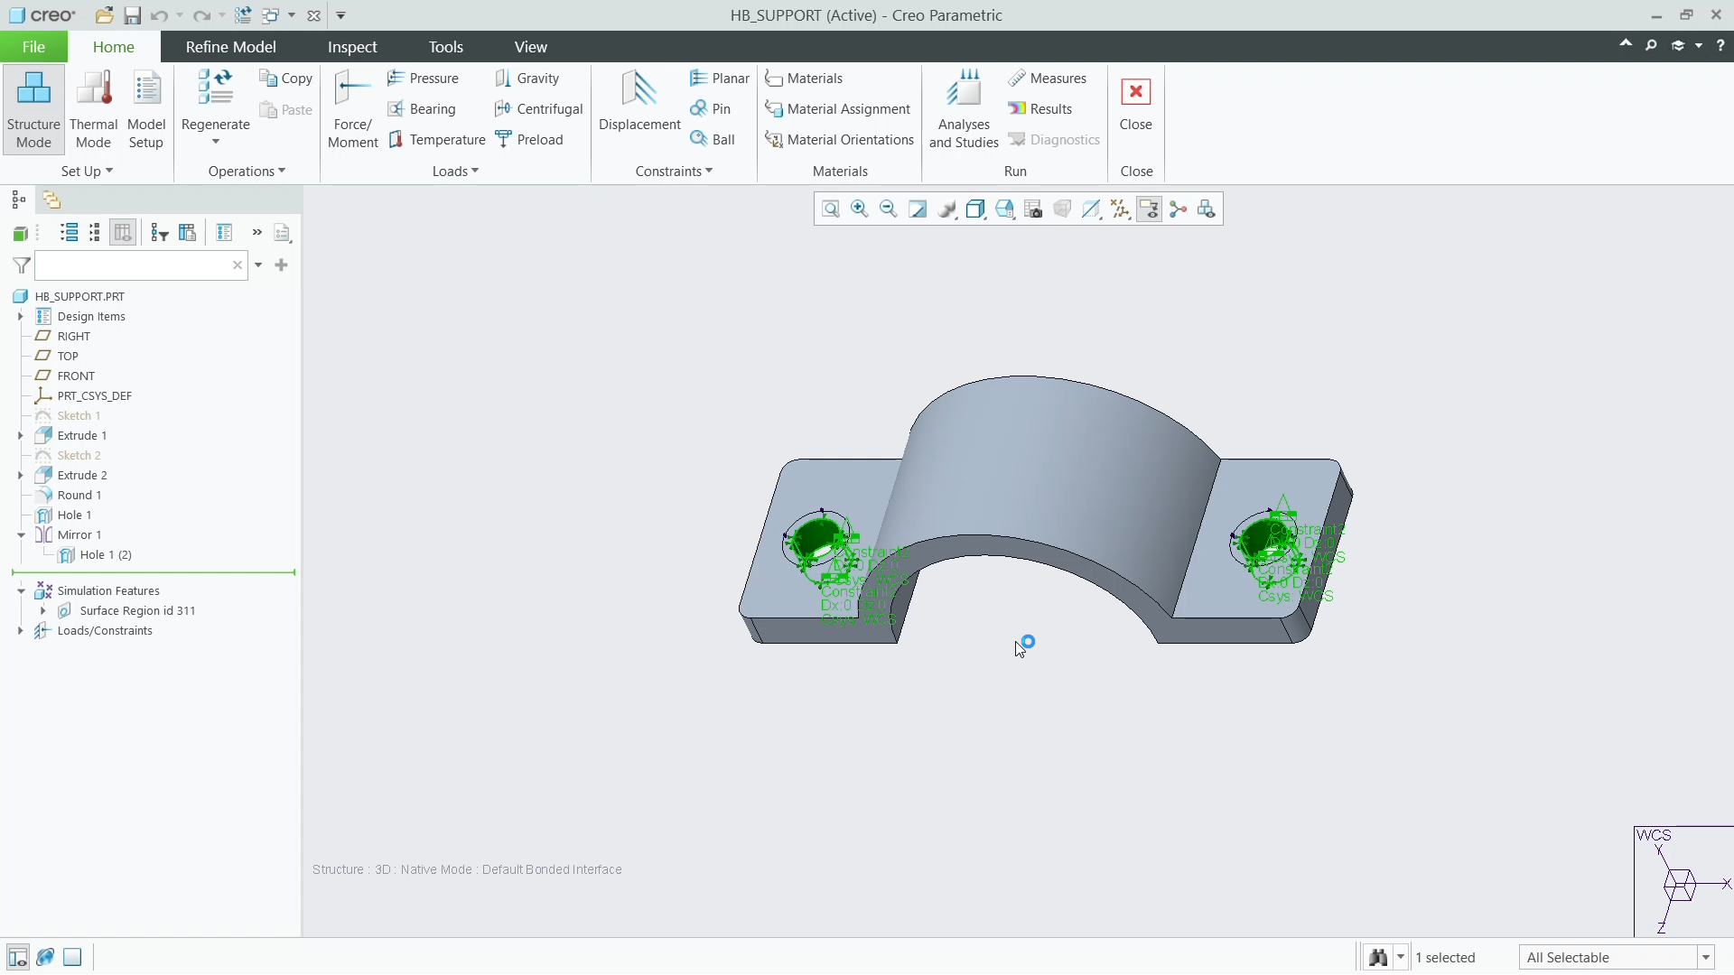Viewport: 1734px width, 975px height.
Task: Switch to Refine Model tab
Action: pyautogui.click(x=230, y=47)
